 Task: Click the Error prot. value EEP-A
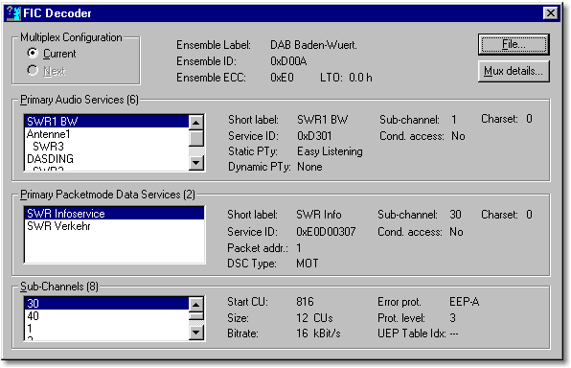coord(465,302)
